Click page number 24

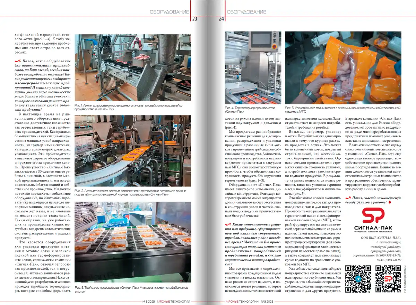point(221,19)
